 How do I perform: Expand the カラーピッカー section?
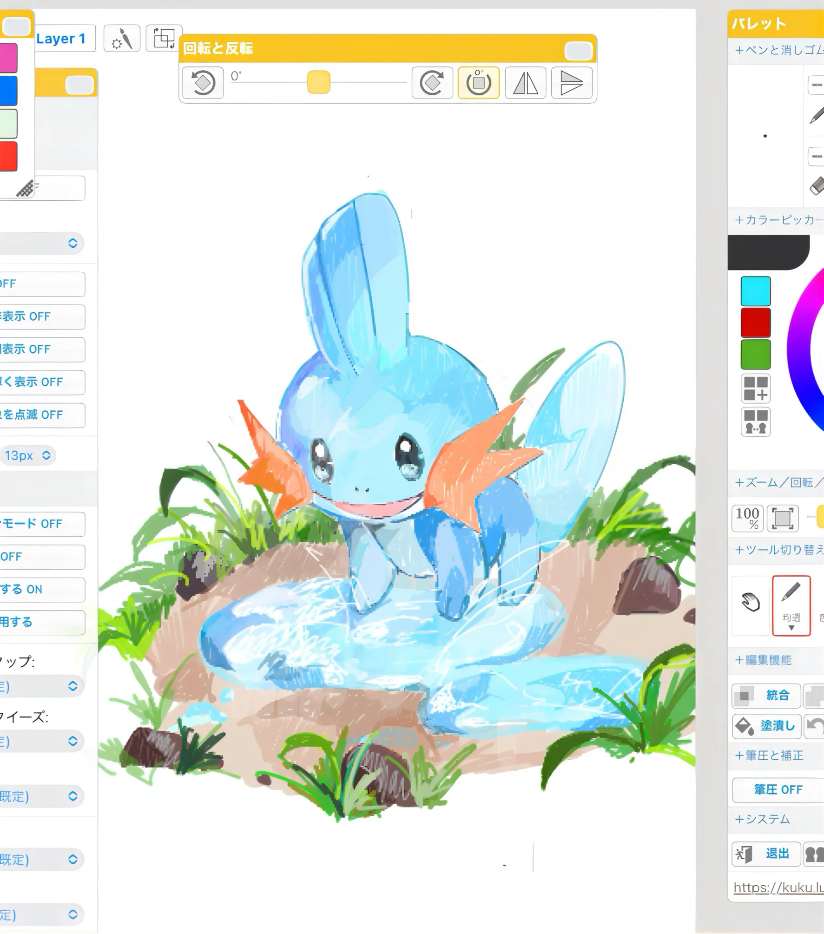click(x=779, y=220)
